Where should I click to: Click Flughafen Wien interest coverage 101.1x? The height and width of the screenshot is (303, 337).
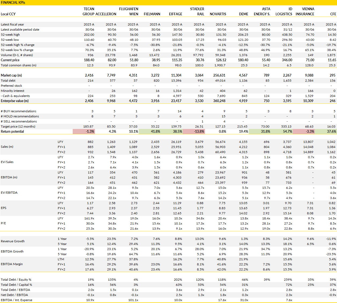pos(133,300)
